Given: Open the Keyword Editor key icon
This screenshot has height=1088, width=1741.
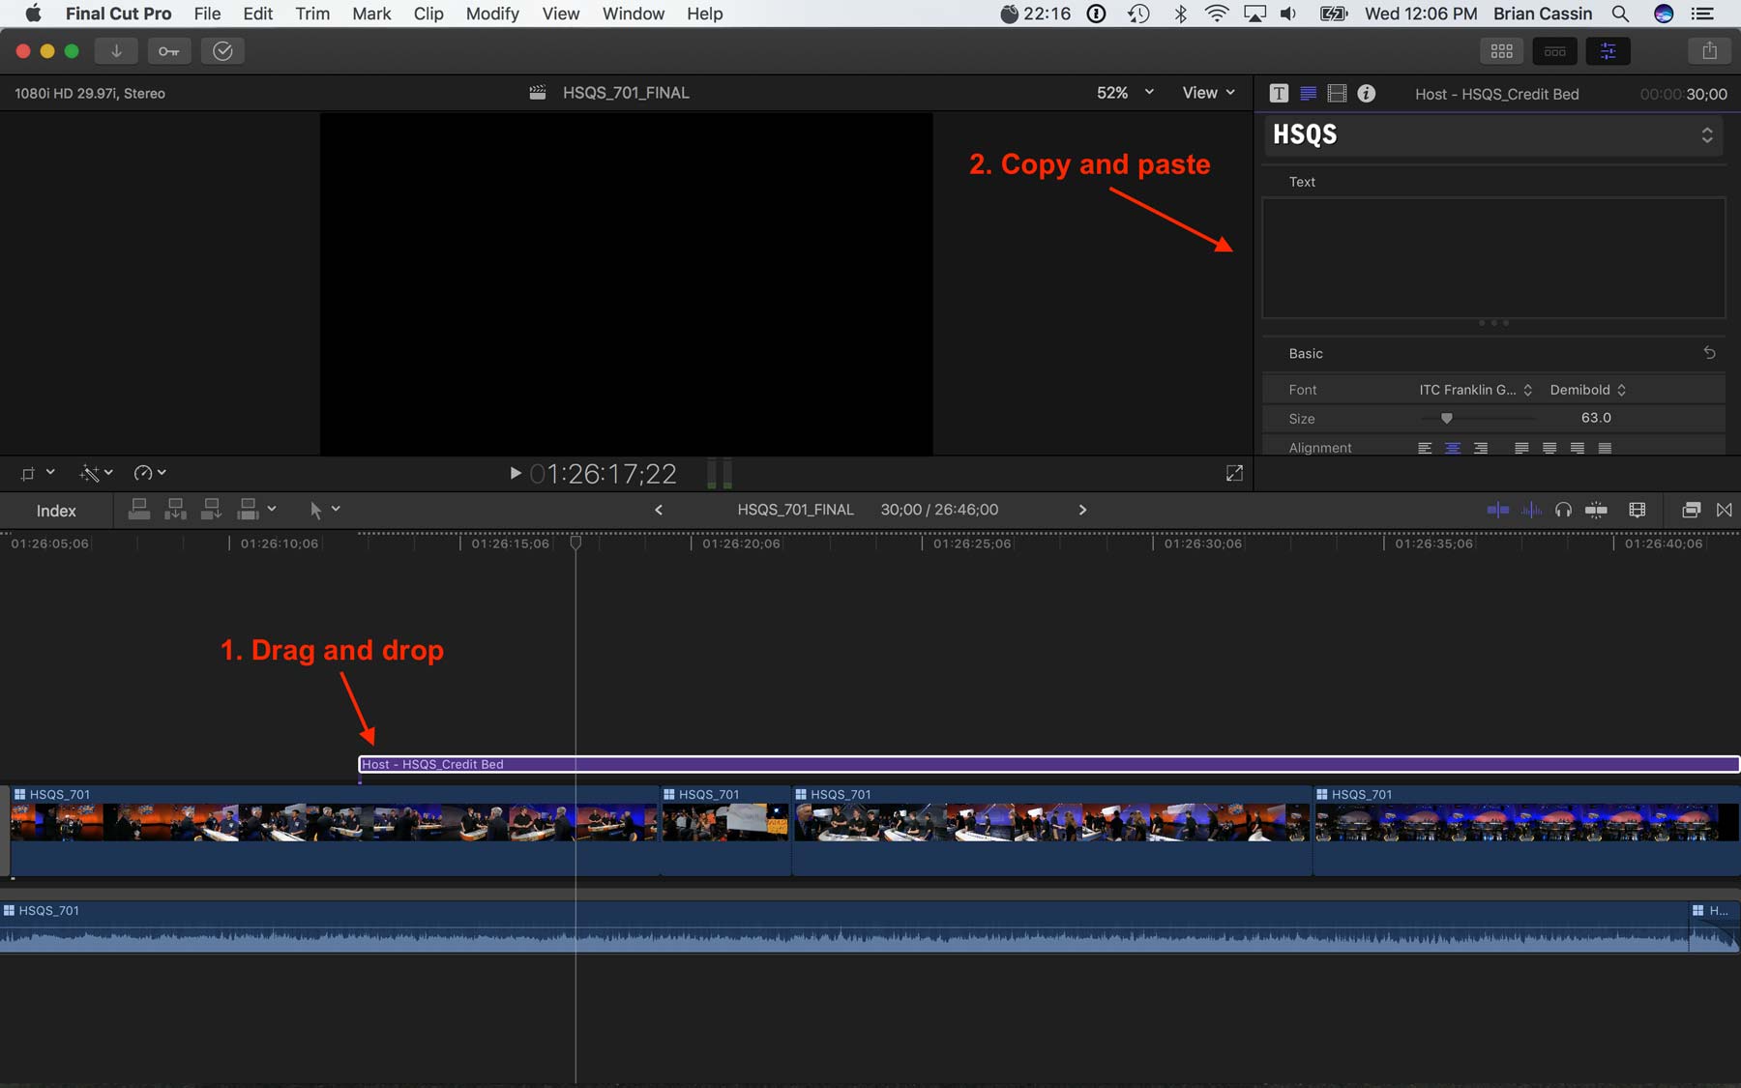Looking at the screenshot, I should 169,51.
